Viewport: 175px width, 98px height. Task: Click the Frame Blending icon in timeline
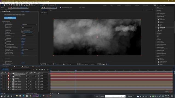(x=42, y=70)
